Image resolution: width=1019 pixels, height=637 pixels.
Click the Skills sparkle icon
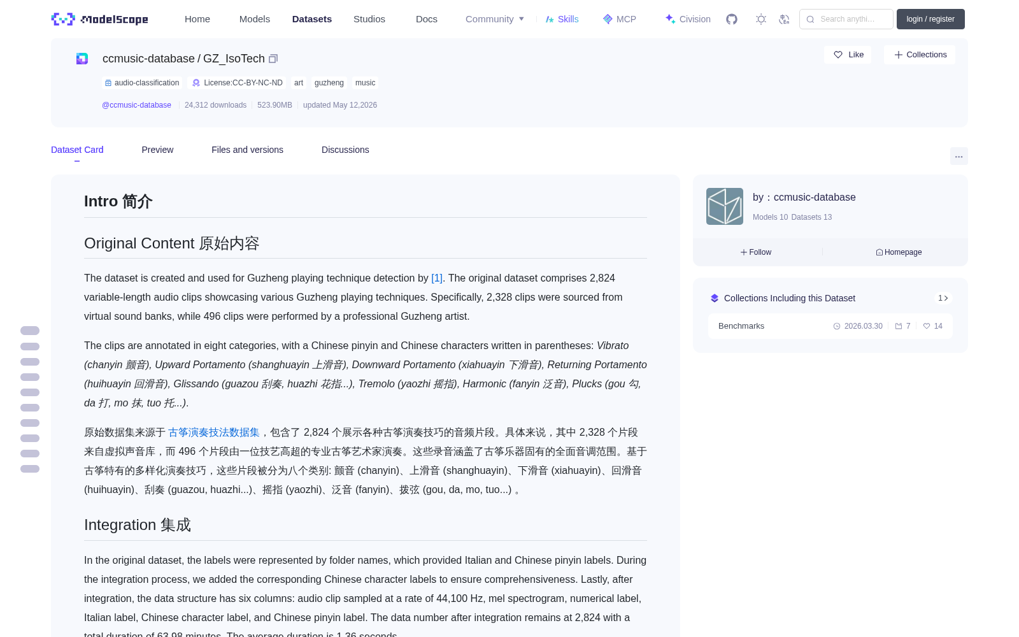click(x=550, y=19)
